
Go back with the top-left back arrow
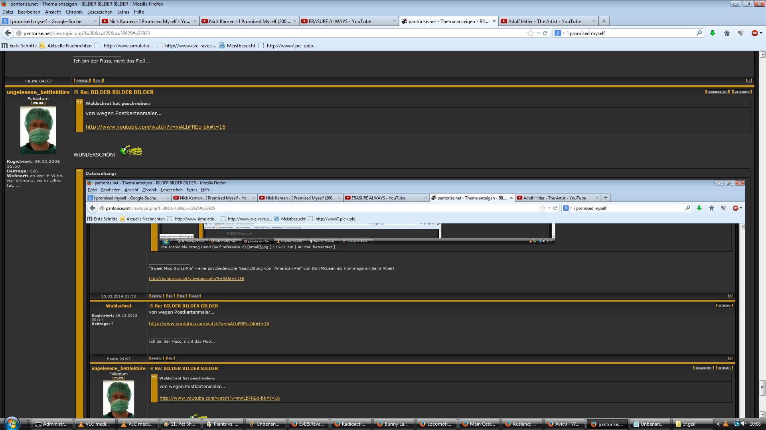[8, 33]
